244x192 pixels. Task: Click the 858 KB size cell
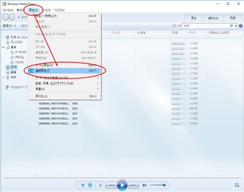point(193,109)
